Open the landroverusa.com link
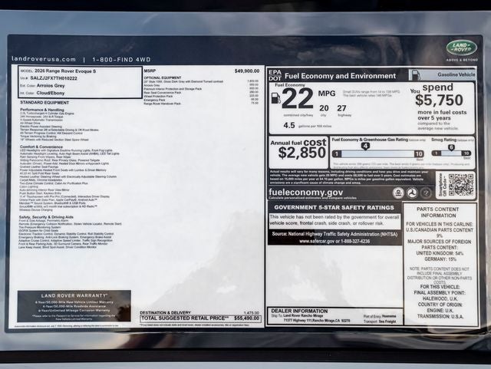The width and height of the screenshot is (491, 369). click(44, 59)
